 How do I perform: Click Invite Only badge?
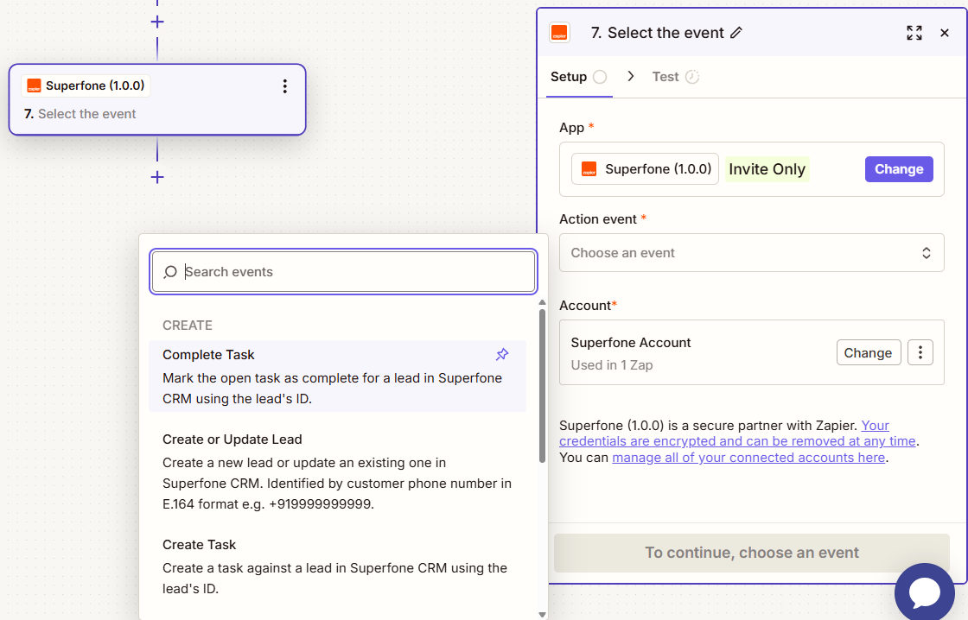tap(767, 169)
